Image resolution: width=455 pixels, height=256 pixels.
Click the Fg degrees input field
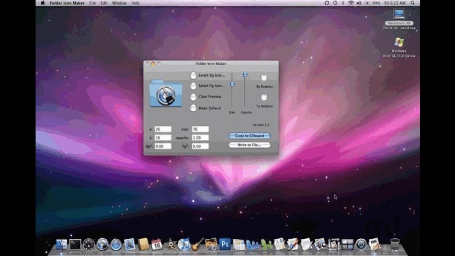200,146
